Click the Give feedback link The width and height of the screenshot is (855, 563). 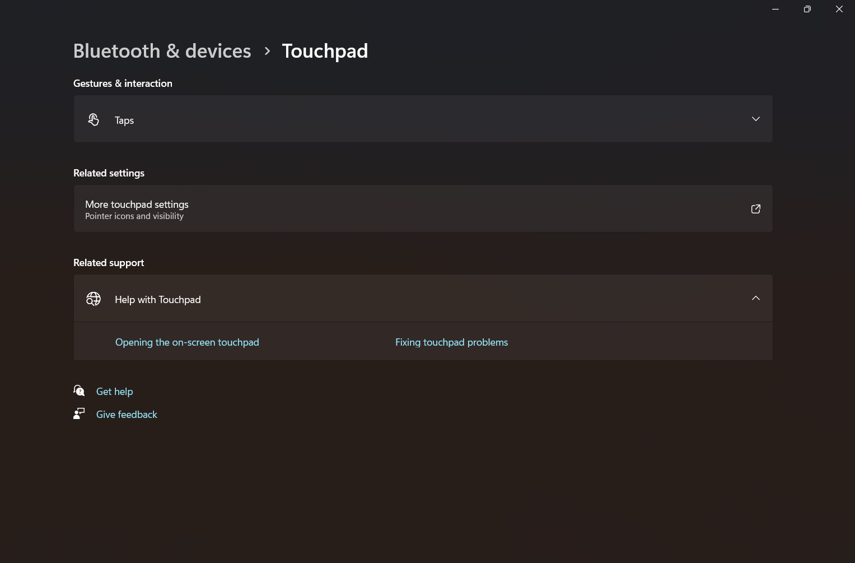click(127, 414)
